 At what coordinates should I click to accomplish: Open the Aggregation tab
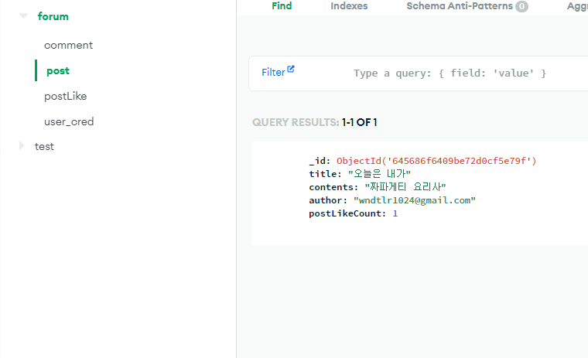pyautogui.click(x=577, y=6)
